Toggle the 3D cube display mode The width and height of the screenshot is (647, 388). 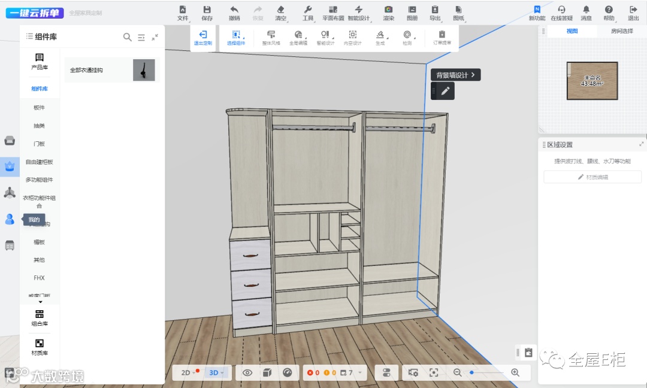[267, 373]
